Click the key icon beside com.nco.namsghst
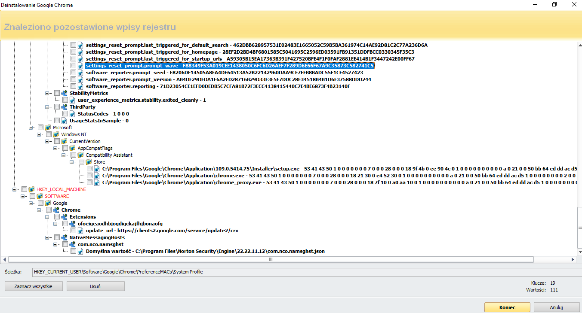The height and width of the screenshot is (313, 582). 73,244
